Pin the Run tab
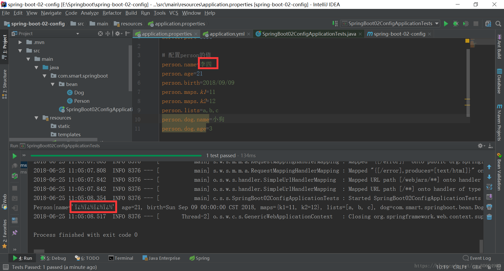 click(15, 232)
